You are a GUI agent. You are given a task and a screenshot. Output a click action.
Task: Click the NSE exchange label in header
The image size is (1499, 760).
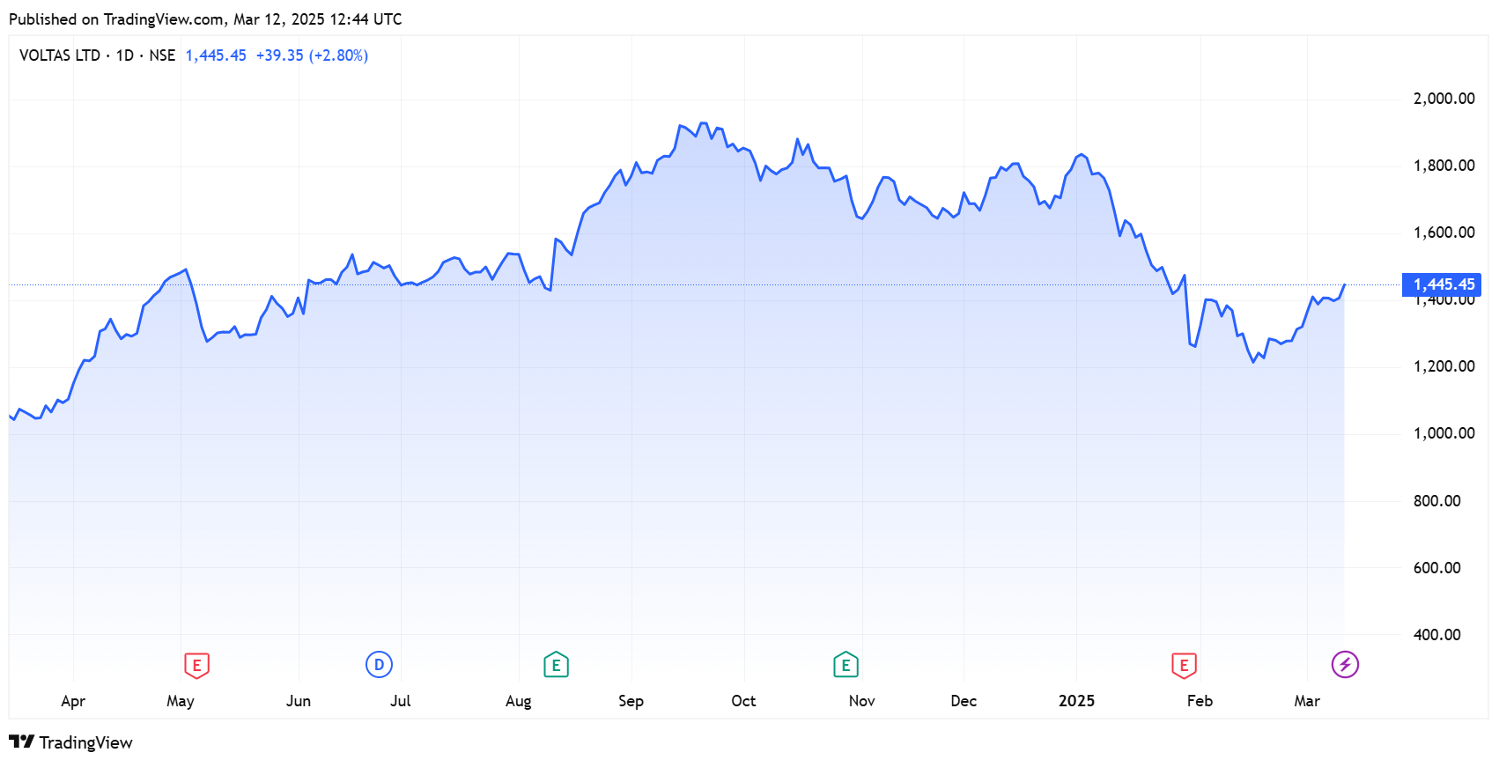click(162, 55)
